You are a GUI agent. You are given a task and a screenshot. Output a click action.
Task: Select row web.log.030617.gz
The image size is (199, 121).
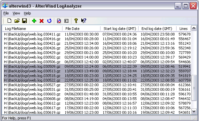[x=97, y=108]
